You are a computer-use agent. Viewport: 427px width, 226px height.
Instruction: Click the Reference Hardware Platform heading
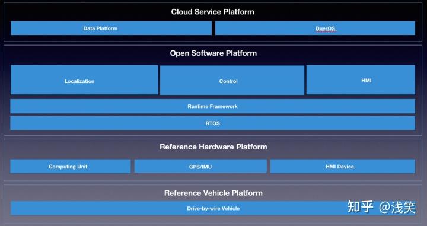pos(213,147)
